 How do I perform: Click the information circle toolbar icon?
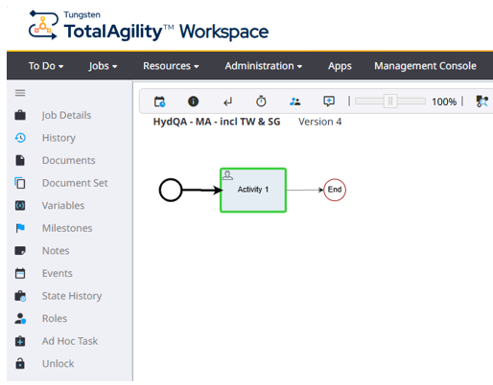[x=193, y=102]
